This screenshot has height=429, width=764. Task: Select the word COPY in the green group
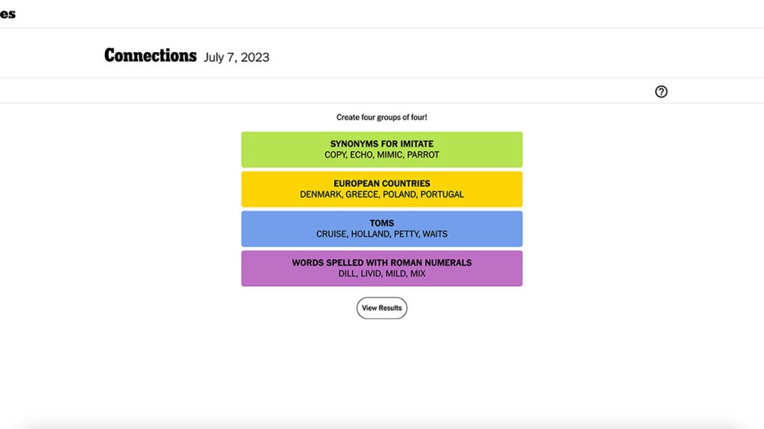pyautogui.click(x=335, y=155)
